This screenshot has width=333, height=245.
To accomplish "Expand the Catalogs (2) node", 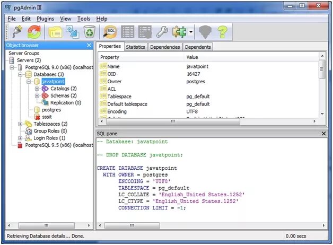I will click(x=37, y=89).
